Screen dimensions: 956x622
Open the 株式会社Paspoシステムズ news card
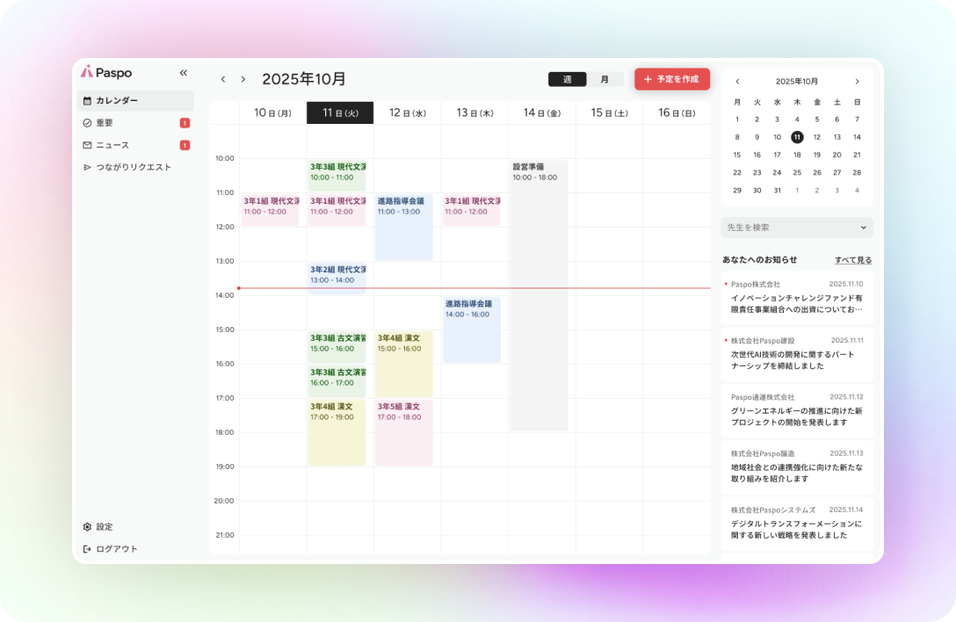coord(797,524)
